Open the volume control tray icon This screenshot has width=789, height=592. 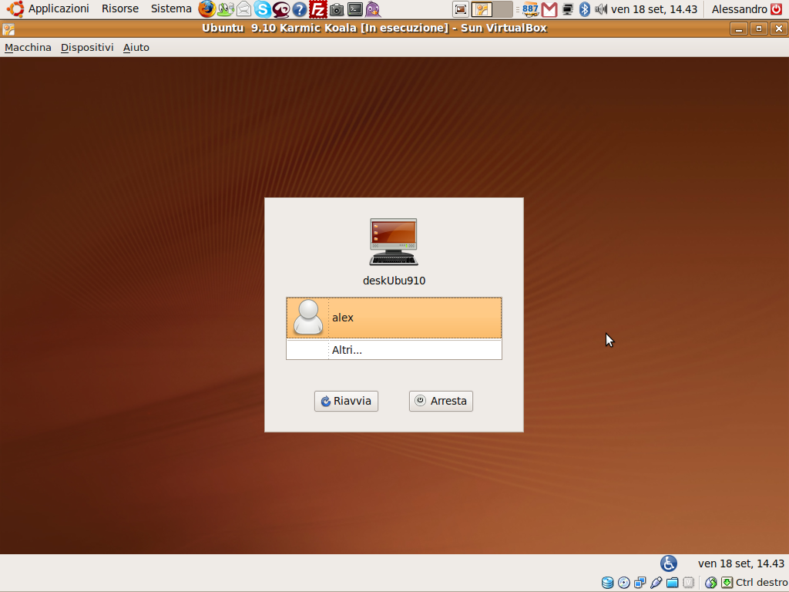pos(601,9)
